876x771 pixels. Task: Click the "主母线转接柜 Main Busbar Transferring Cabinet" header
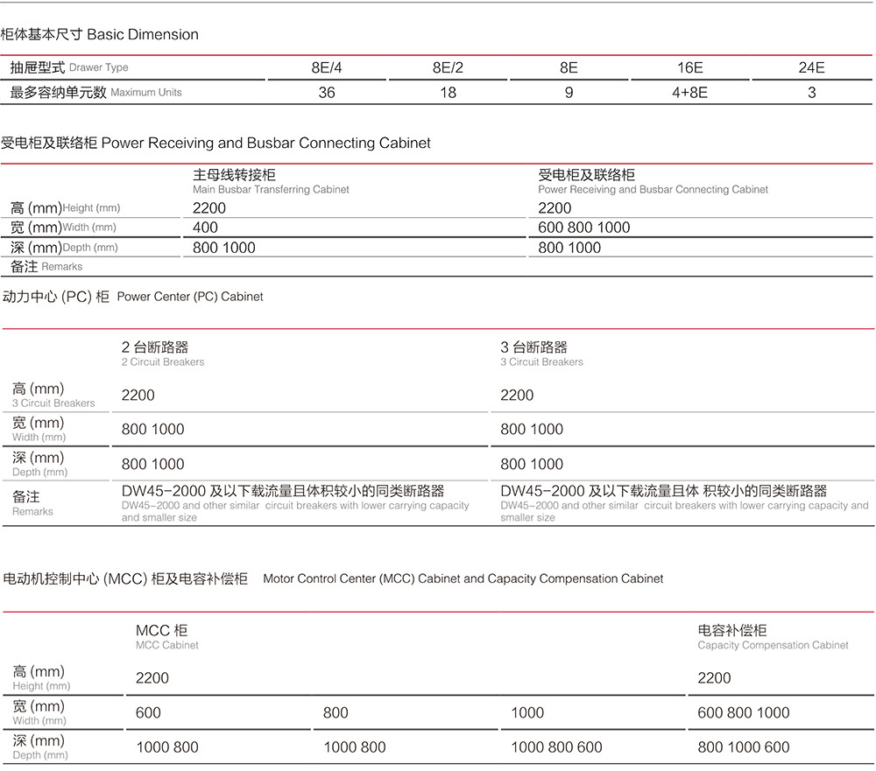pyautogui.click(x=271, y=181)
